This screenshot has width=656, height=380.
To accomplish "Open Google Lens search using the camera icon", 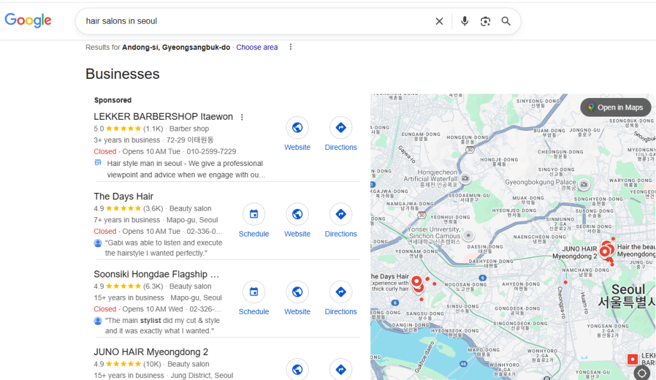I will (x=485, y=21).
